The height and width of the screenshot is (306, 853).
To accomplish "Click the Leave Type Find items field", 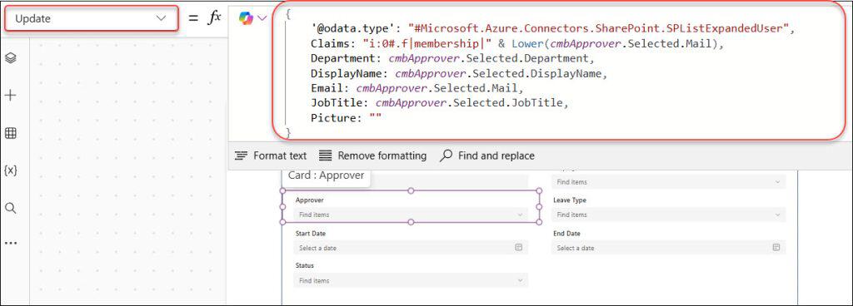I will coord(669,215).
